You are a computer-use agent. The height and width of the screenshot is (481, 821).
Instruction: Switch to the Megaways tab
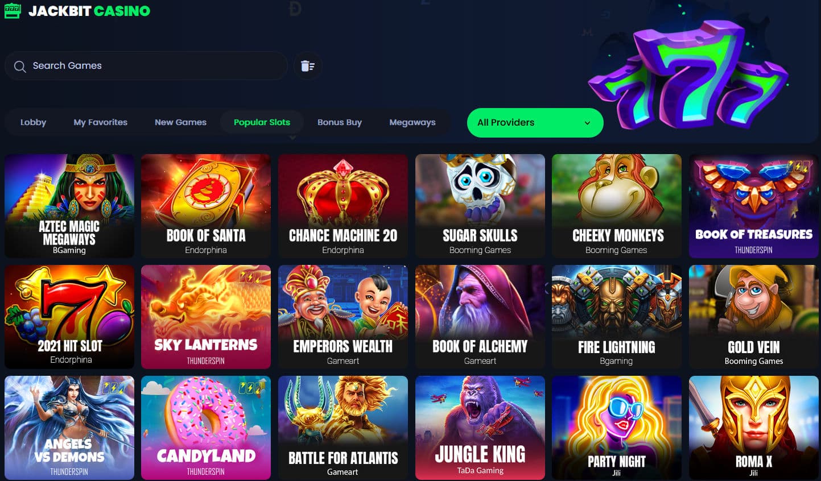pos(412,122)
